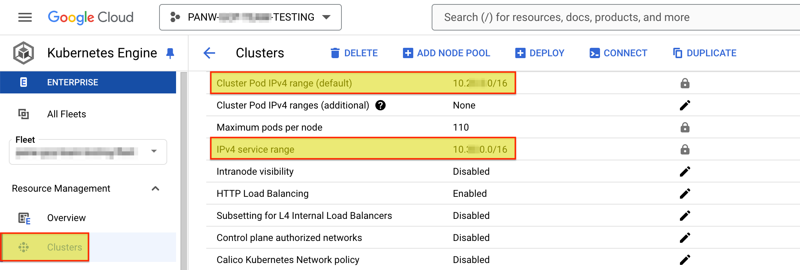
Task: Edit Calico Kubernetes Network policy
Action: [x=685, y=260]
